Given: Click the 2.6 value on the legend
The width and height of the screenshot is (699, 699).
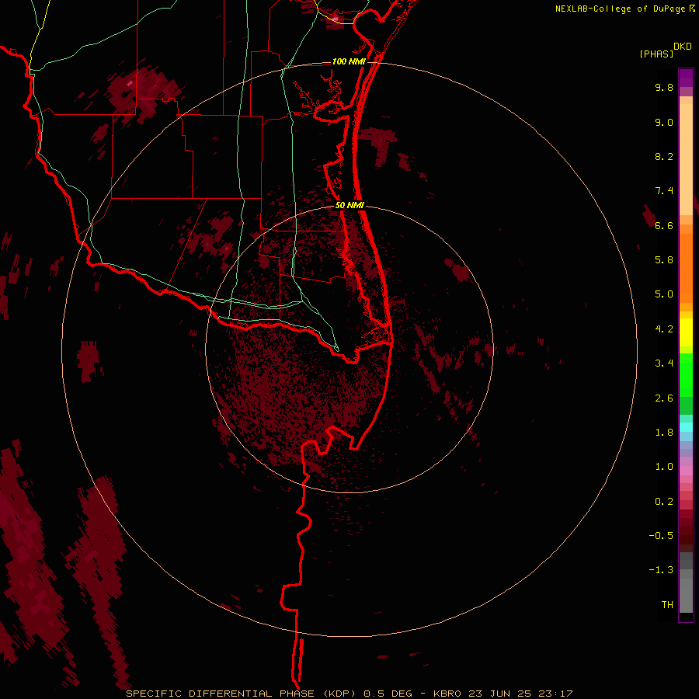Looking at the screenshot, I should coord(664,398).
